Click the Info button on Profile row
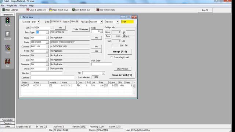The image size is (235, 132). click(x=96, y=37)
